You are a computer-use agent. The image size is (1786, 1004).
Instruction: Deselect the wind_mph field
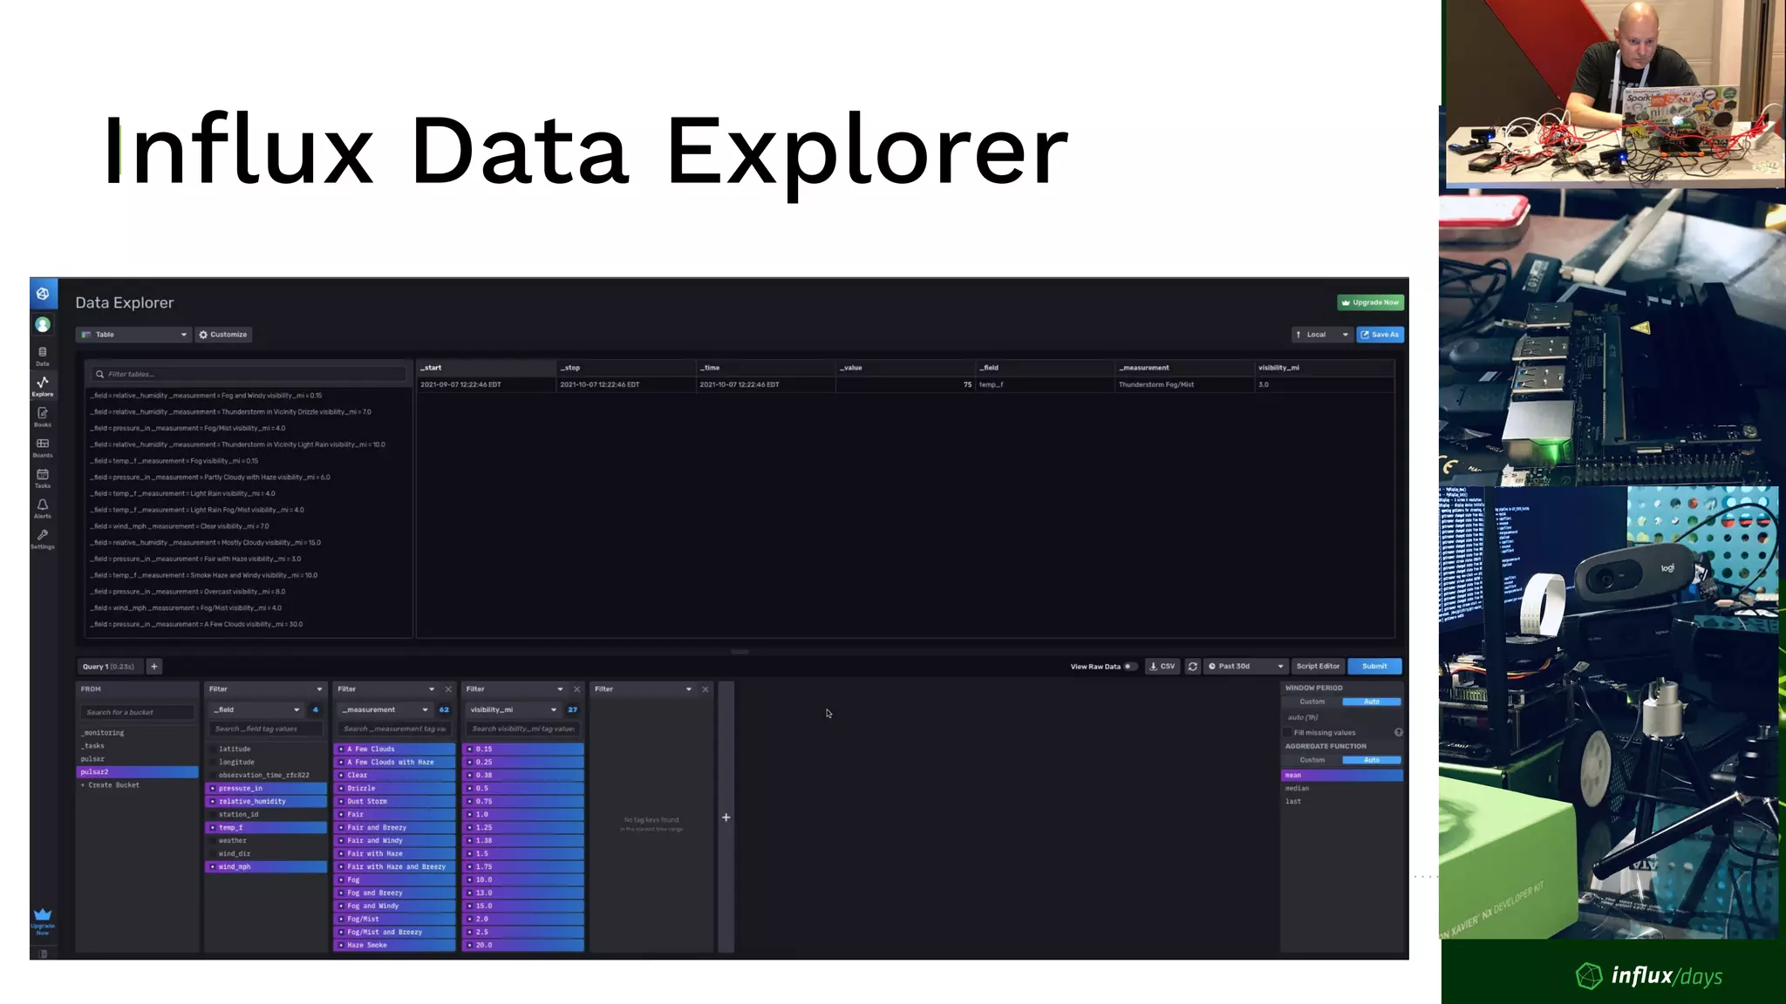tap(266, 866)
